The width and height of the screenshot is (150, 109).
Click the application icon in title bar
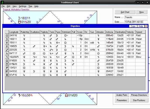(2, 2)
